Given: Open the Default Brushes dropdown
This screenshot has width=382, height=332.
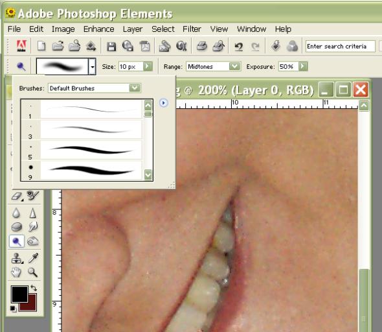Looking at the screenshot, I should (x=135, y=88).
